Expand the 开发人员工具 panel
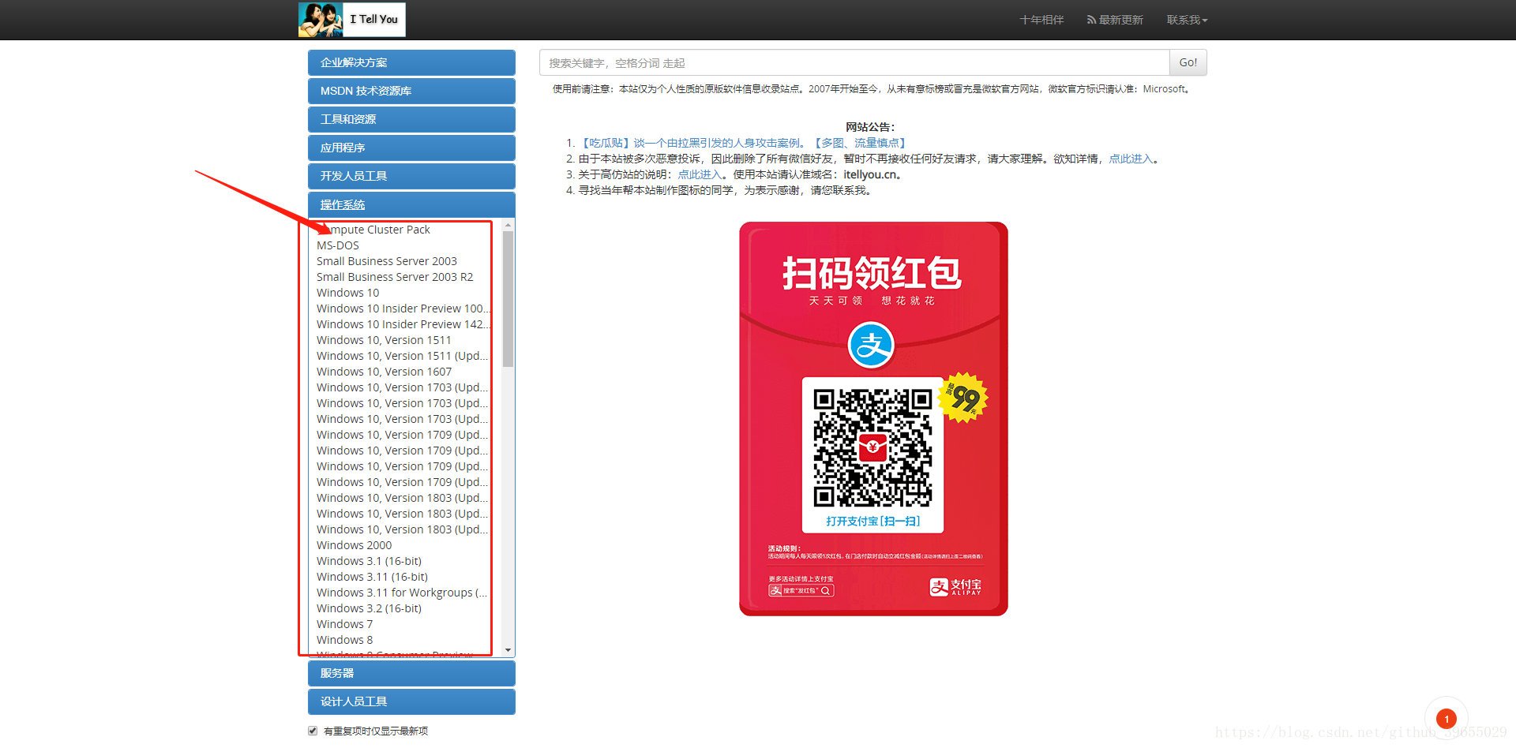This screenshot has width=1516, height=748. click(411, 176)
